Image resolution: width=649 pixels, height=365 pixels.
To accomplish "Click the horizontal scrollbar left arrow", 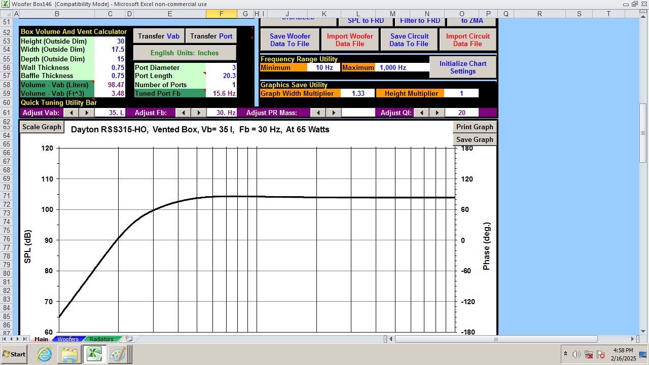I will [391, 339].
